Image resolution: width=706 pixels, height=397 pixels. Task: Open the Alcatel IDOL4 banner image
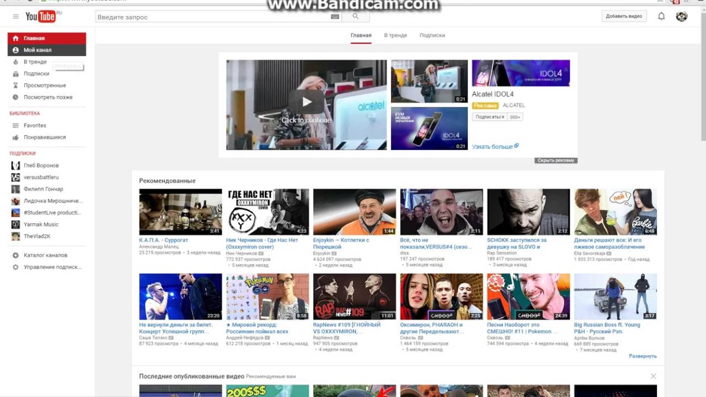521,73
